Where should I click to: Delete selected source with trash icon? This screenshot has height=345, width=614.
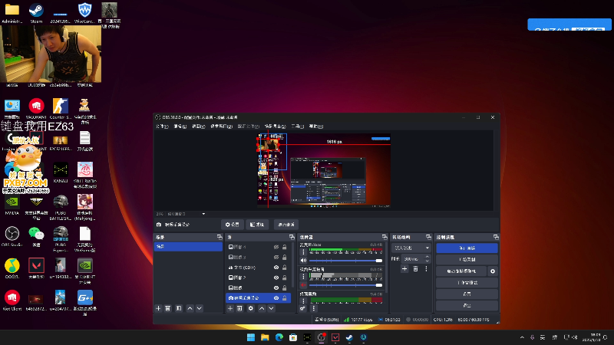pos(239,308)
